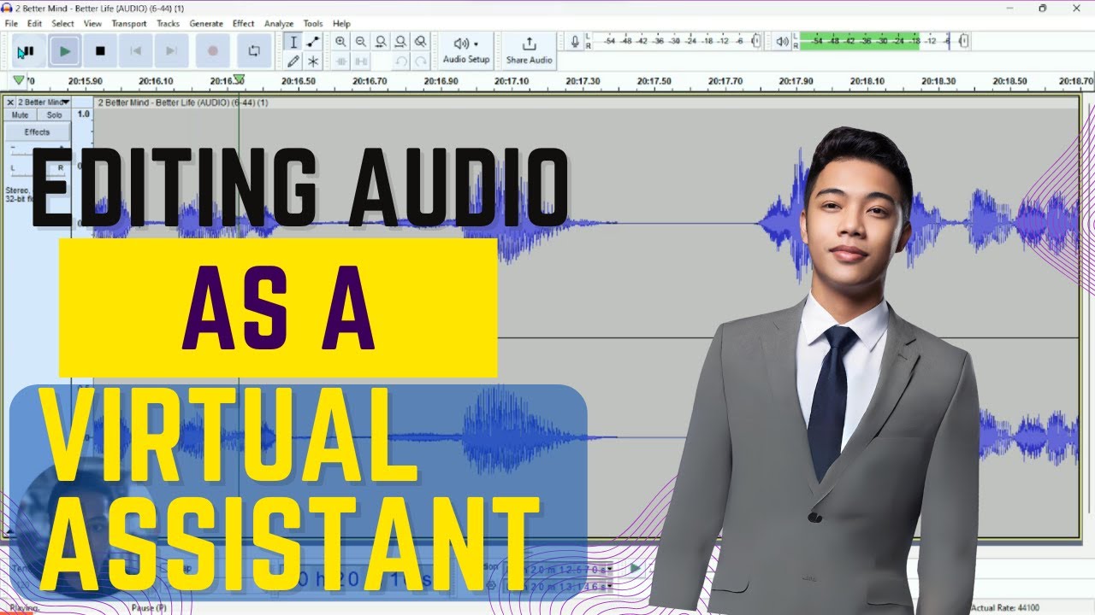Open the 2 Better Mind track dropdown
The image size is (1095, 615).
pos(44,102)
